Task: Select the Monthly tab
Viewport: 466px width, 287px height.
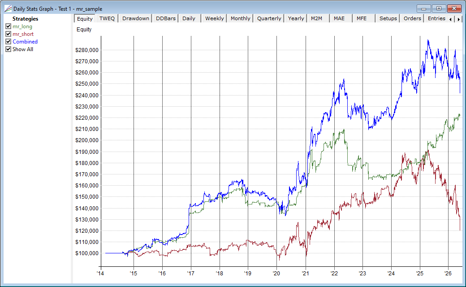Action: click(241, 18)
